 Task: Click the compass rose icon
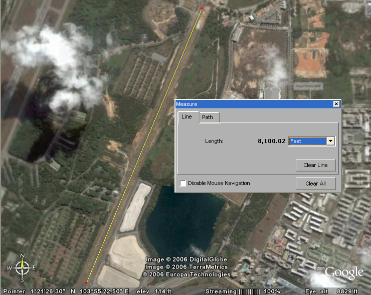(x=23, y=267)
